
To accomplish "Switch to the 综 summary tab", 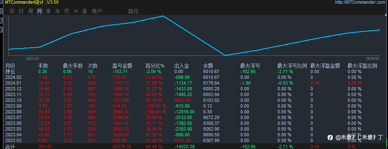I will (12, 11).
